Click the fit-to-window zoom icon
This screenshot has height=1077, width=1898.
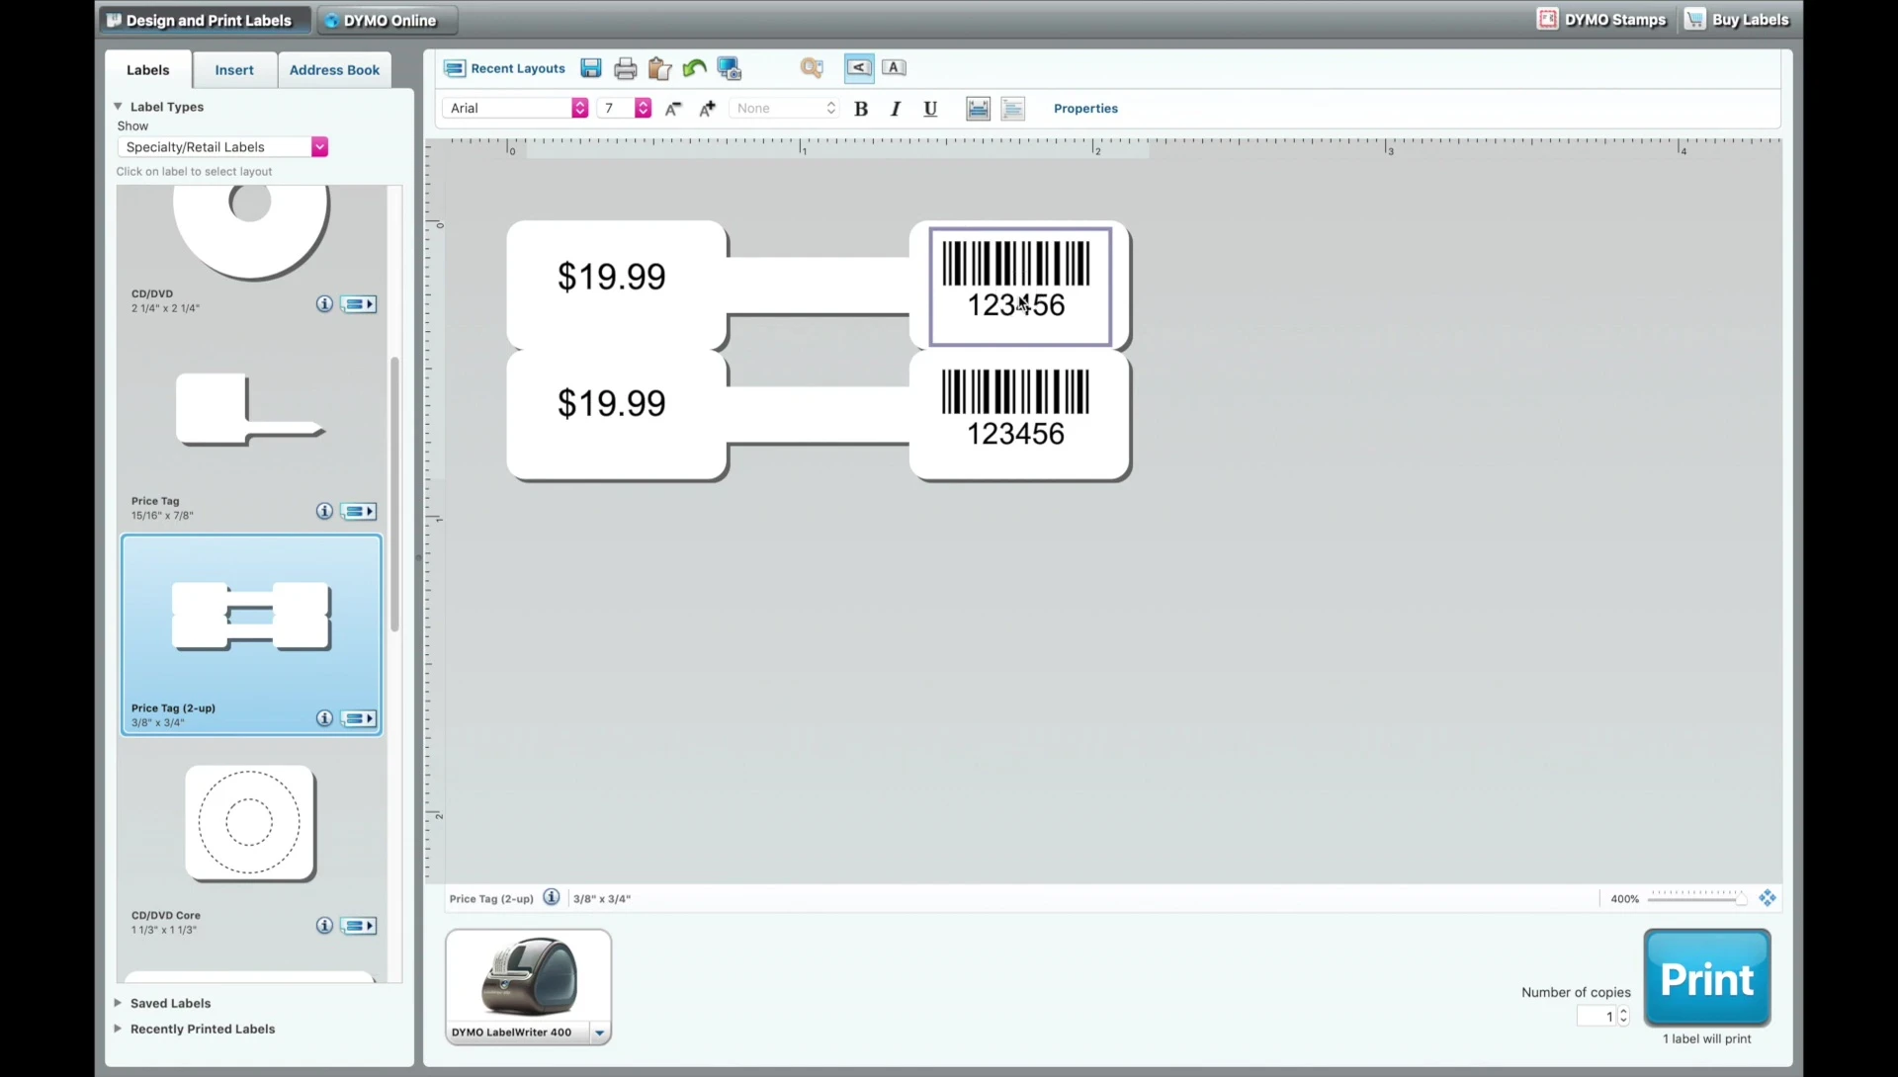(1768, 898)
